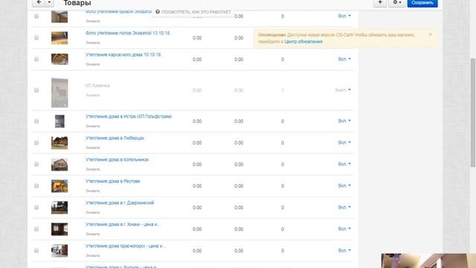Click thumbnail of каркасного дома product

(x=59, y=60)
